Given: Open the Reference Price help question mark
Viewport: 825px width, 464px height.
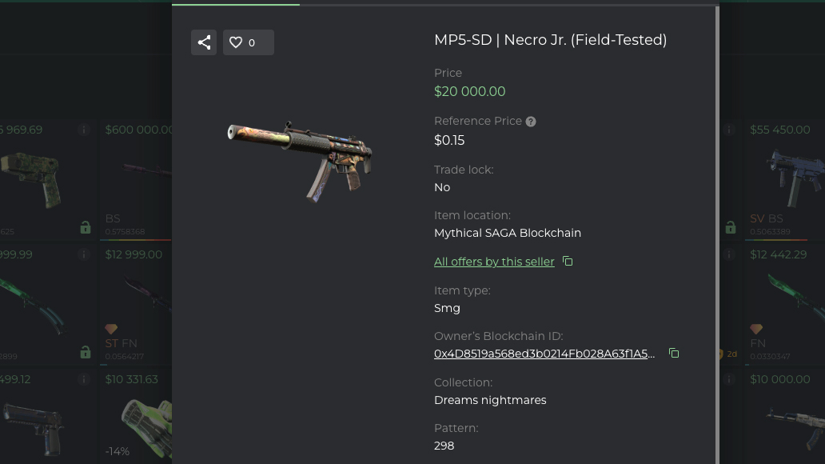Looking at the screenshot, I should (x=530, y=121).
